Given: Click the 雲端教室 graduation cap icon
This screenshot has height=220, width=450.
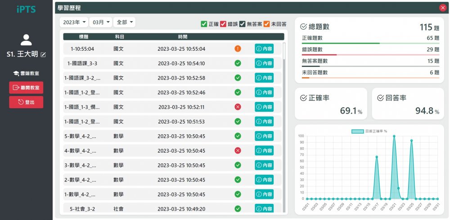Looking at the screenshot, I should [x=15, y=73].
